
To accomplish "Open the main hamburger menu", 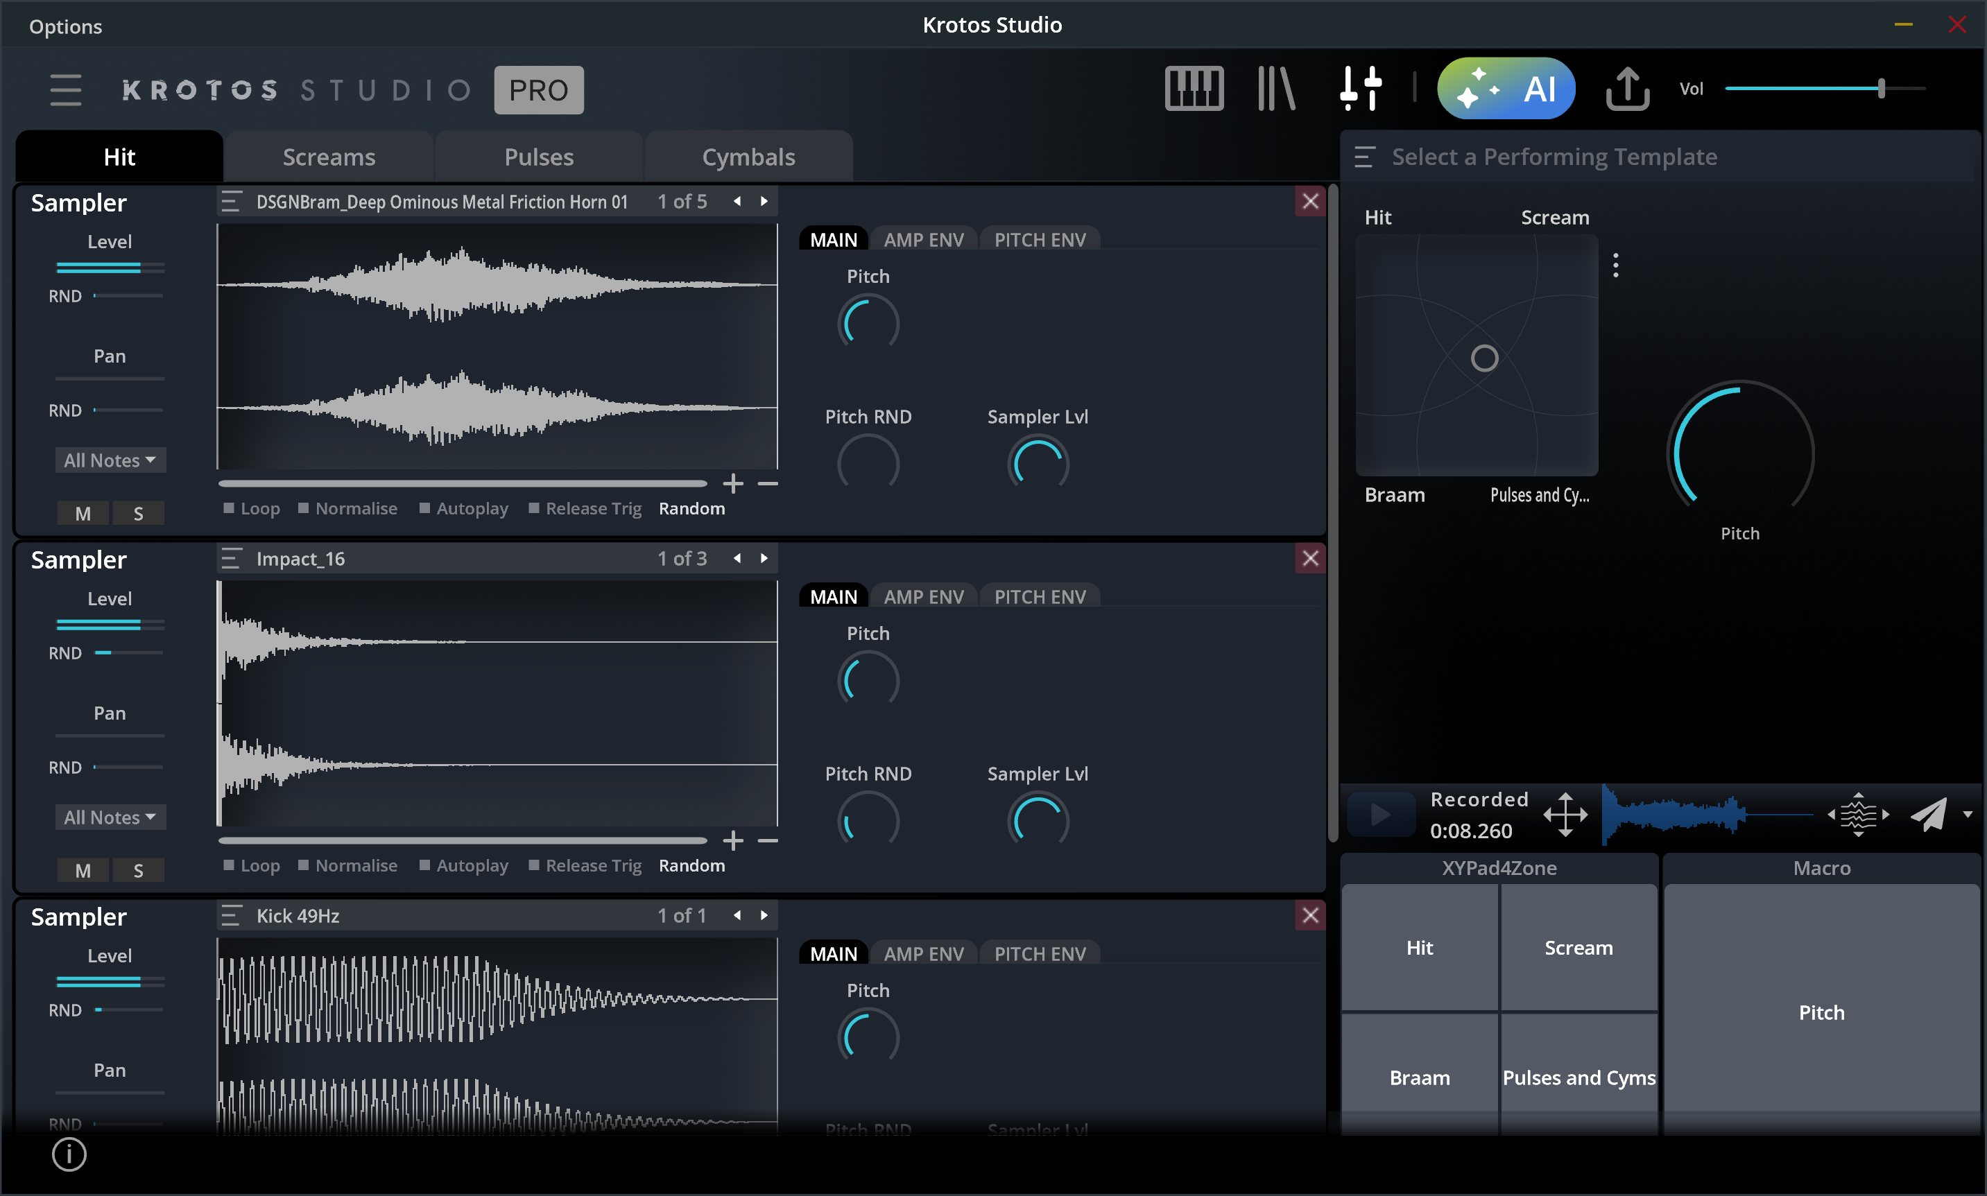I will 65,89.
